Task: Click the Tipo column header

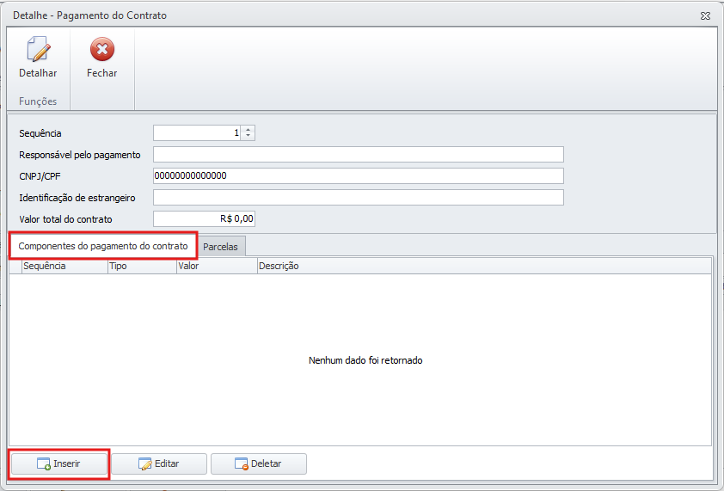Action: (141, 267)
